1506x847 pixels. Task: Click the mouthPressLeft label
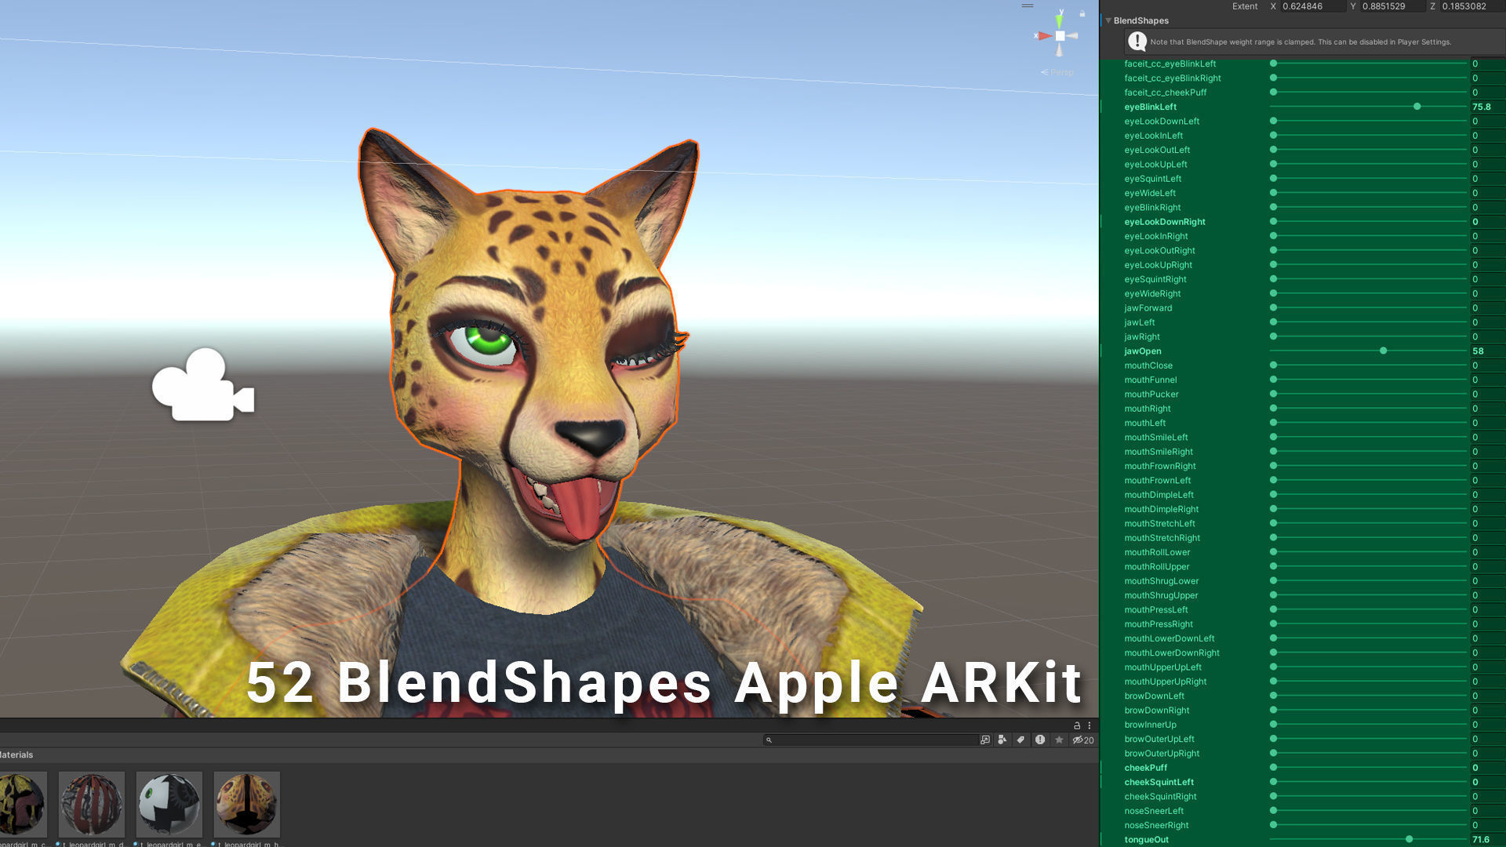pos(1156,610)
